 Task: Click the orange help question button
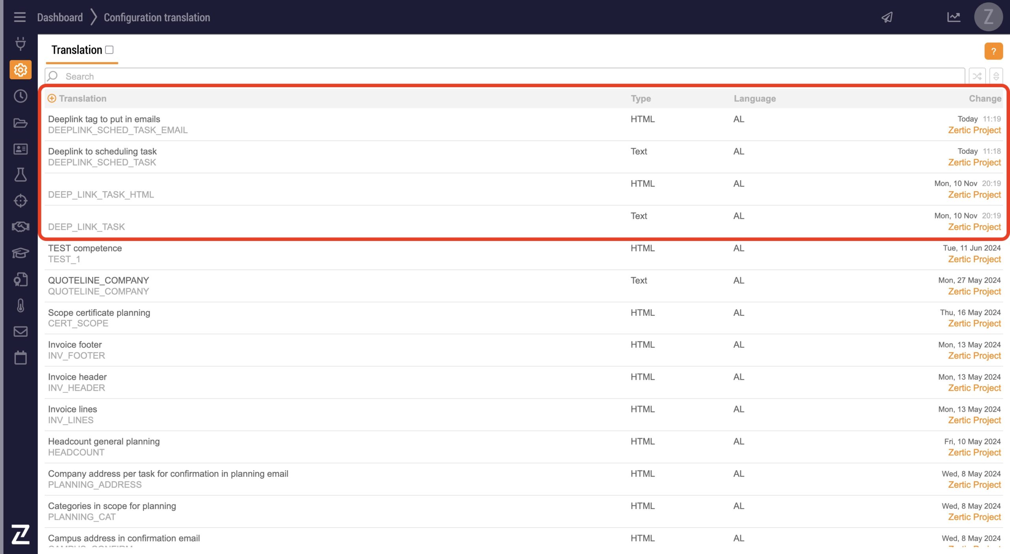(x=993, y=51)
